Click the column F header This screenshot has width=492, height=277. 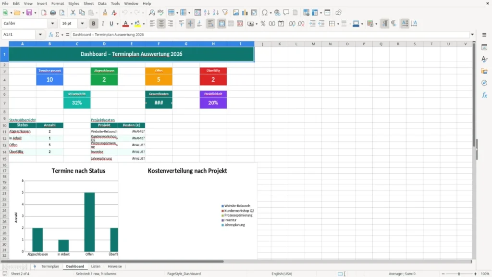click(x=159, y=44)
